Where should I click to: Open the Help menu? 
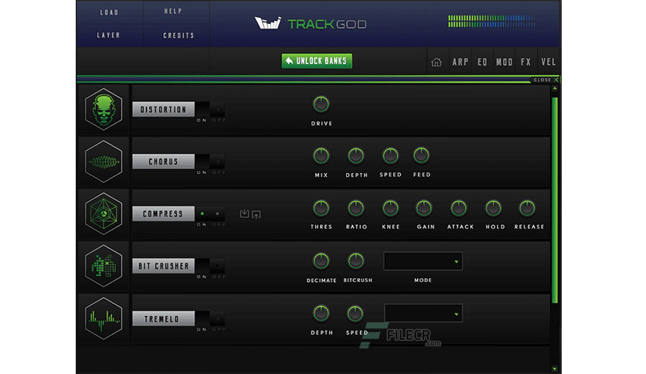point(173,11)
